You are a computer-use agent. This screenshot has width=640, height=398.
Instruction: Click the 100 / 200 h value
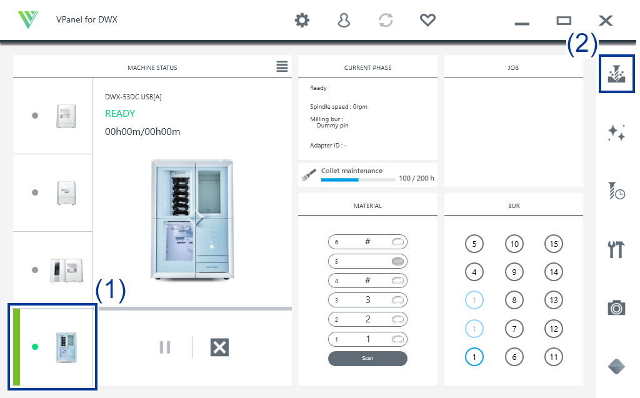[417, 179]
